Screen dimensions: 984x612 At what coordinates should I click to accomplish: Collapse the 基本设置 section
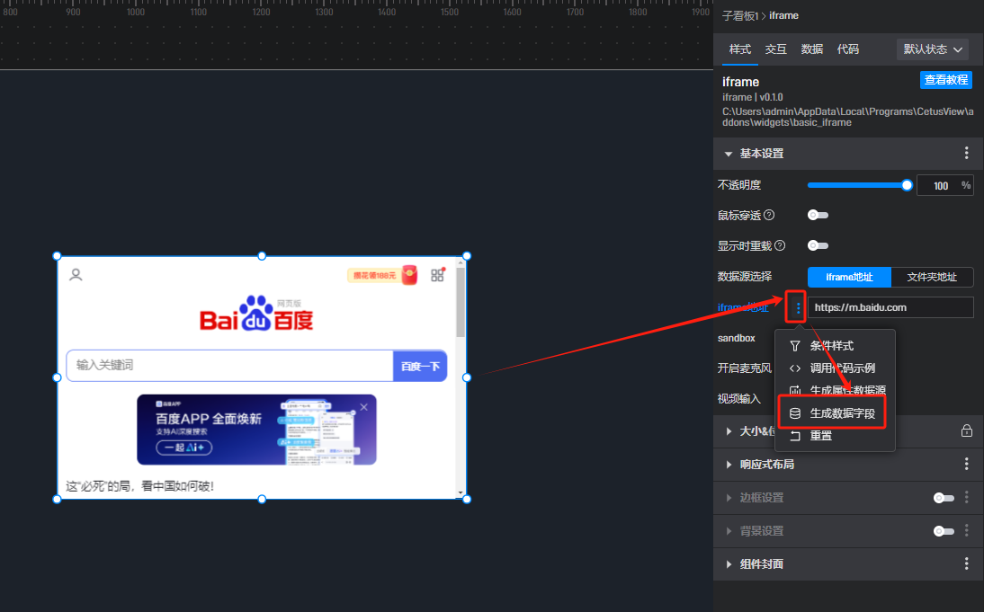[728, 154]
